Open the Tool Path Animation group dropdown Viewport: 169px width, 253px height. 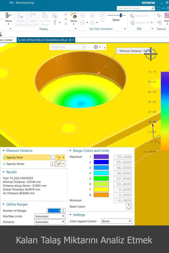click(x=125, y=29)
